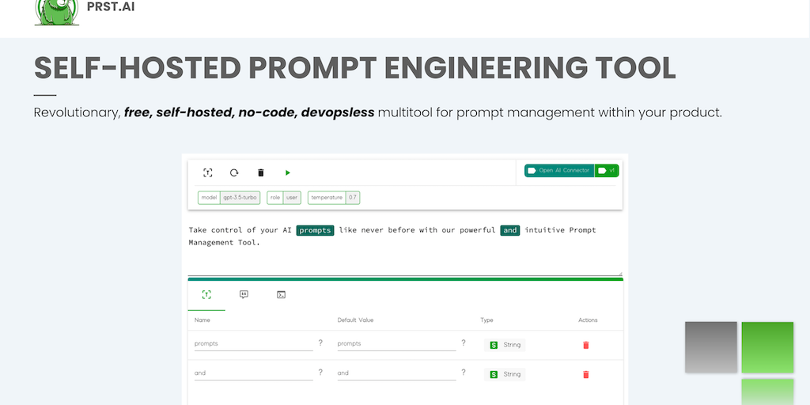Edit the Name field of prompts row

pos(254,344)
